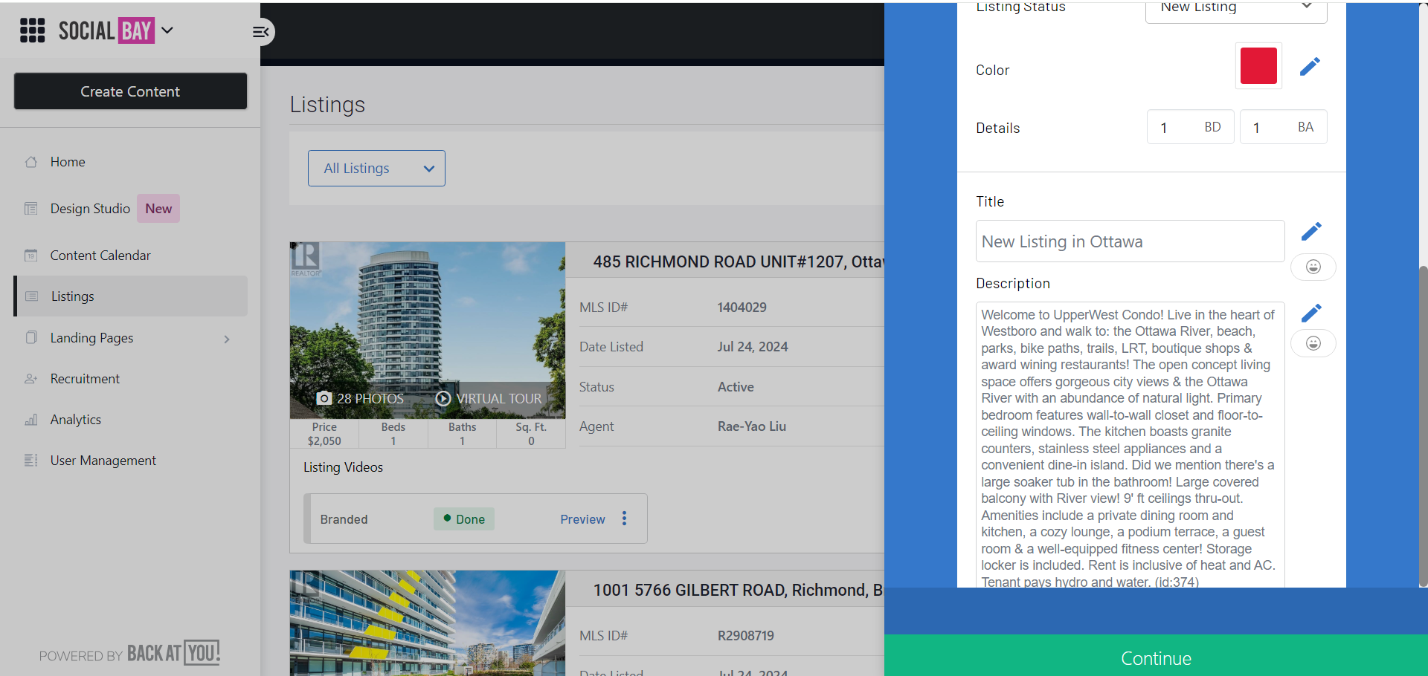
Task: Click the bathrooms BA input field
Action: [1283, 127]
